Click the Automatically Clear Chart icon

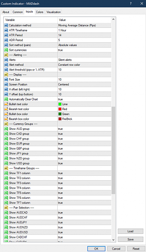click(6, 99)
